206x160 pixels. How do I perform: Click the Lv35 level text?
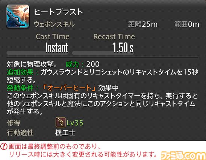click(x=75, y=123)
